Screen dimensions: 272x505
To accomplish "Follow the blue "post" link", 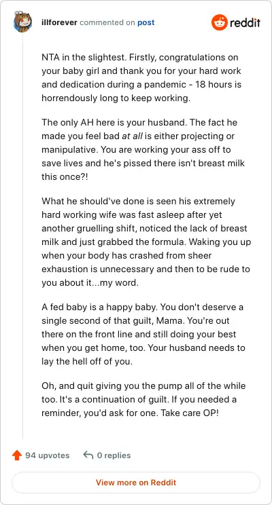I will pos(146,23).
